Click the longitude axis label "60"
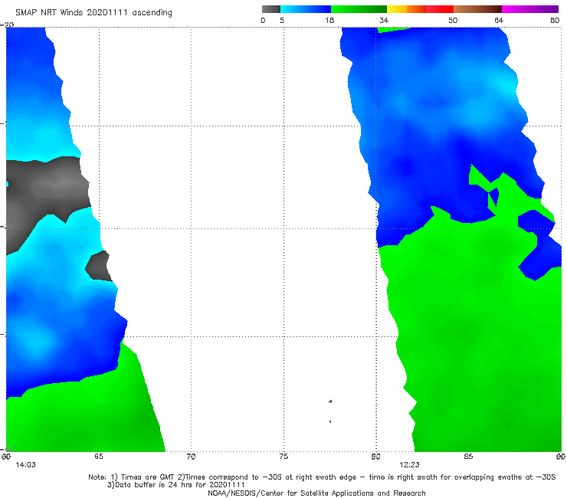Screen dimensions: 567x498 coord(6,457)
